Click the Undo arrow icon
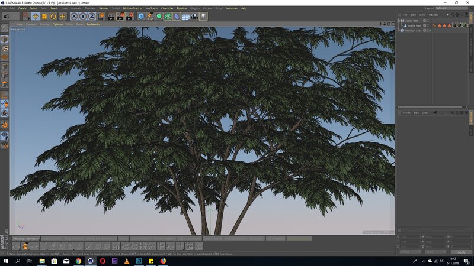The height and width of the screenshot is (266, 474). click(6, 17)
